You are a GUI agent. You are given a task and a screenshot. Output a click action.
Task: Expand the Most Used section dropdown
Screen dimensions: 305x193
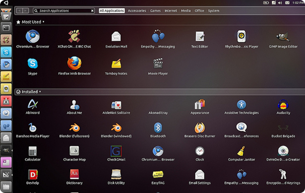coord(43,22)
